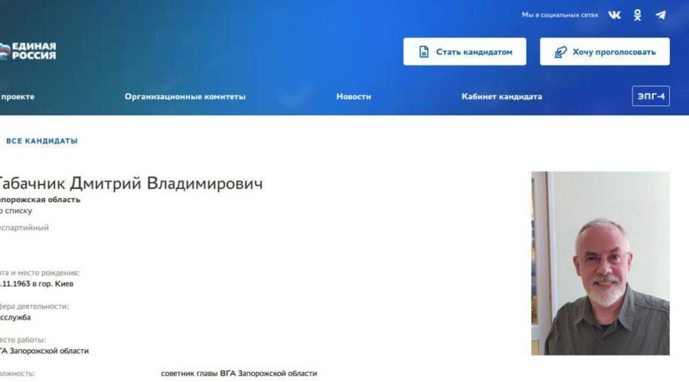Open Кабинет кандидата page
689x382 pixels.
[501, 96]
